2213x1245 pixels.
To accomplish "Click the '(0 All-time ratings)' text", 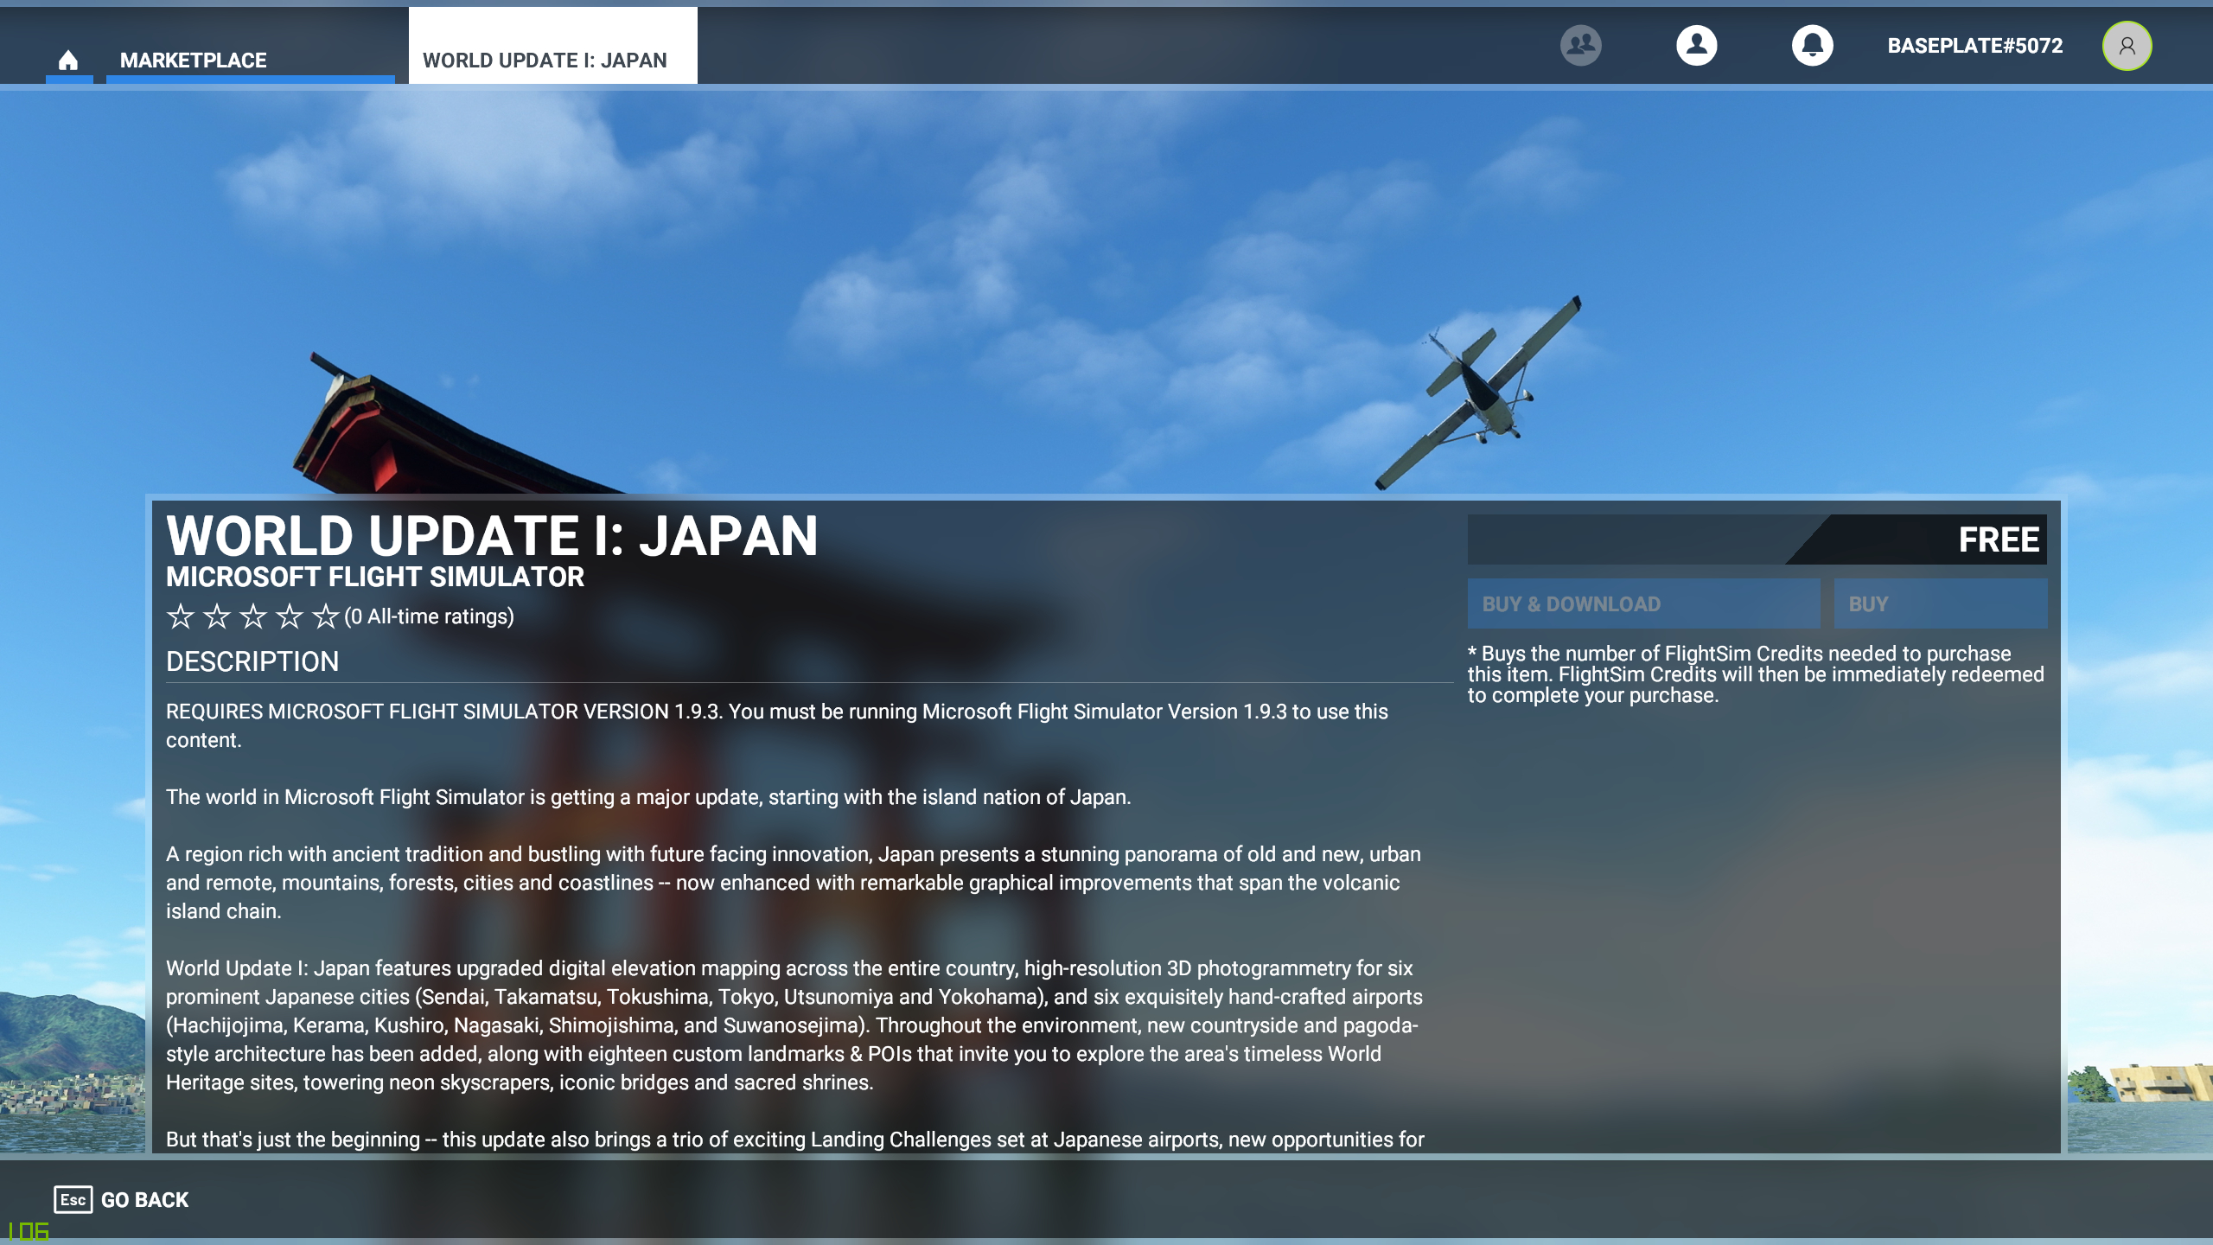I will (429, 616).
